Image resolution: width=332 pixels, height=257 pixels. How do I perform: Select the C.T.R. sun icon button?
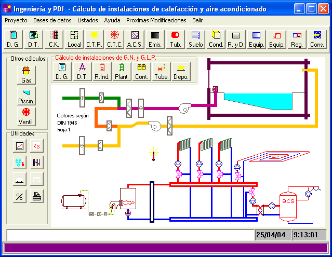pos(95,39)
